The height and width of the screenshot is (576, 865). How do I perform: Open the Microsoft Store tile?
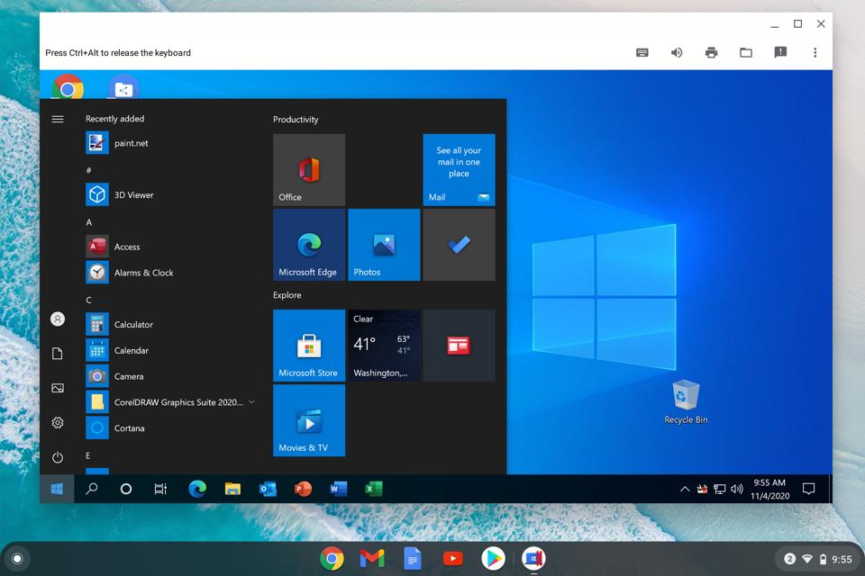click(x=309, y=346)
